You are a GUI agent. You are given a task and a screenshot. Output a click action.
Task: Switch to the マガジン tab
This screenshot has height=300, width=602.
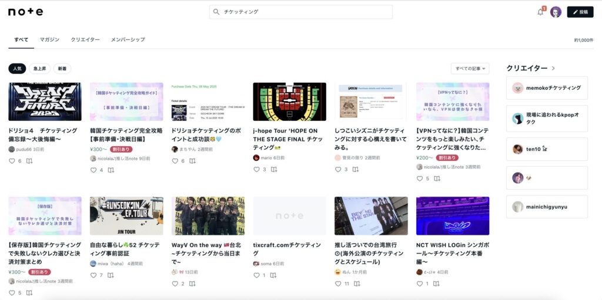point(49,39)
